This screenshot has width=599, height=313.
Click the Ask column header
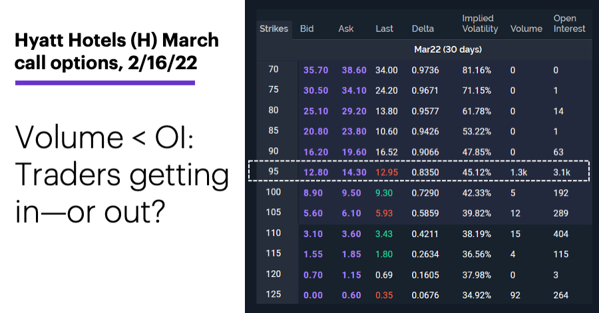(x=345, y=29)
